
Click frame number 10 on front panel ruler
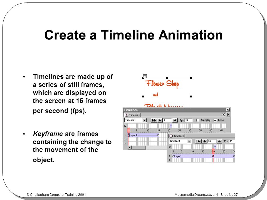click(192, 151)
